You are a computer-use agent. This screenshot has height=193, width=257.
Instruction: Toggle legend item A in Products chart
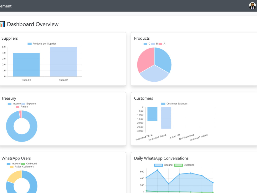[x=162, y=44]
